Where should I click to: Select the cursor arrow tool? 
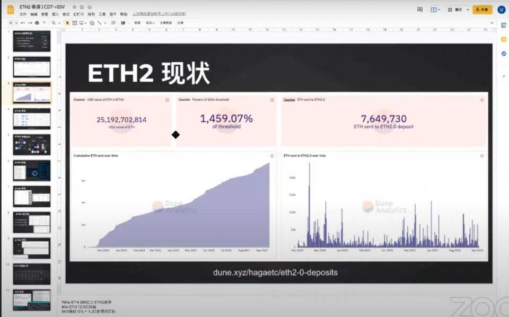pyautogui.click(x=68, y=23)
